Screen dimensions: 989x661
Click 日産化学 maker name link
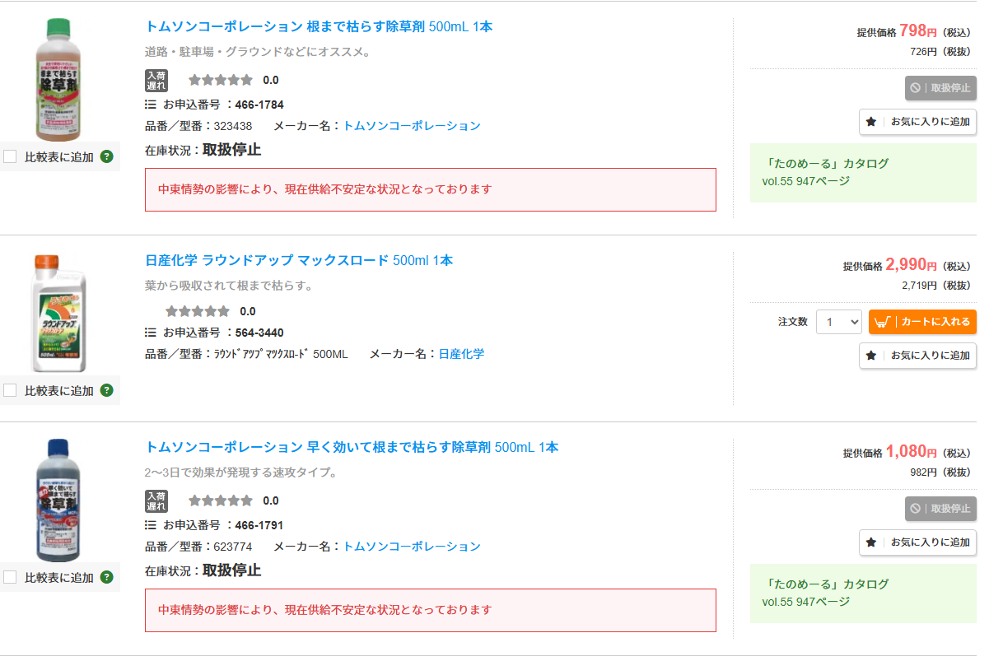click(x=461, y=354)
